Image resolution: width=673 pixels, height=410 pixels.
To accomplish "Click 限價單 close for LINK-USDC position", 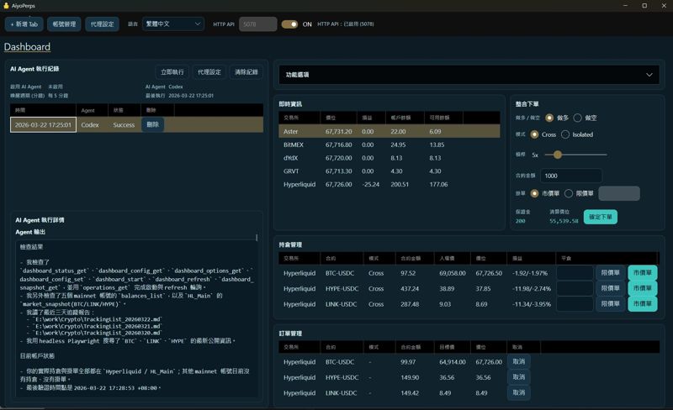I will [x=610, y=303].
